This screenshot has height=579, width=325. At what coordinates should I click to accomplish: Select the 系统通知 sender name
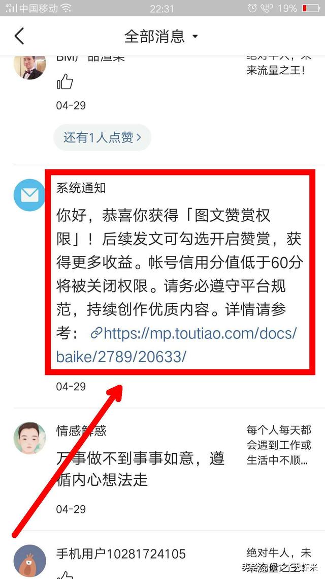81,188
